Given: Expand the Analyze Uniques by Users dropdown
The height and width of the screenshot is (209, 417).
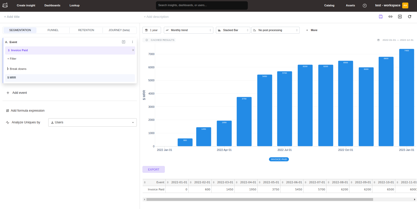Looking at the screenshot, I should coord(92,122).
